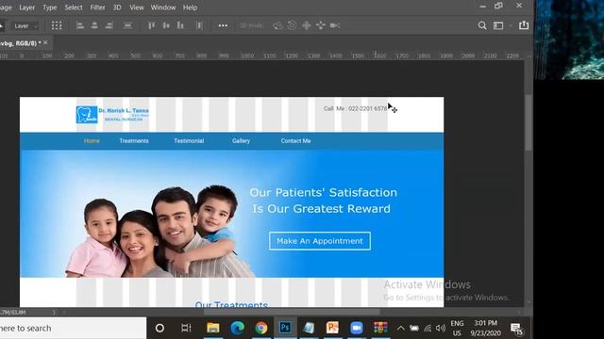
Task: Open Cortana from the taskbar
Action: 159,328
